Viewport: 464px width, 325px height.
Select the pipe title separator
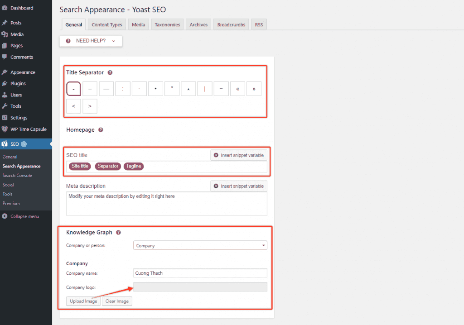tap(205, 89)
